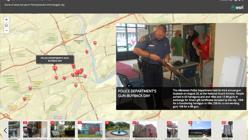This screenshot has width=248, height=140.
Task: Select map marker 15 near Cedar Crest College
Action: point(24,99)
